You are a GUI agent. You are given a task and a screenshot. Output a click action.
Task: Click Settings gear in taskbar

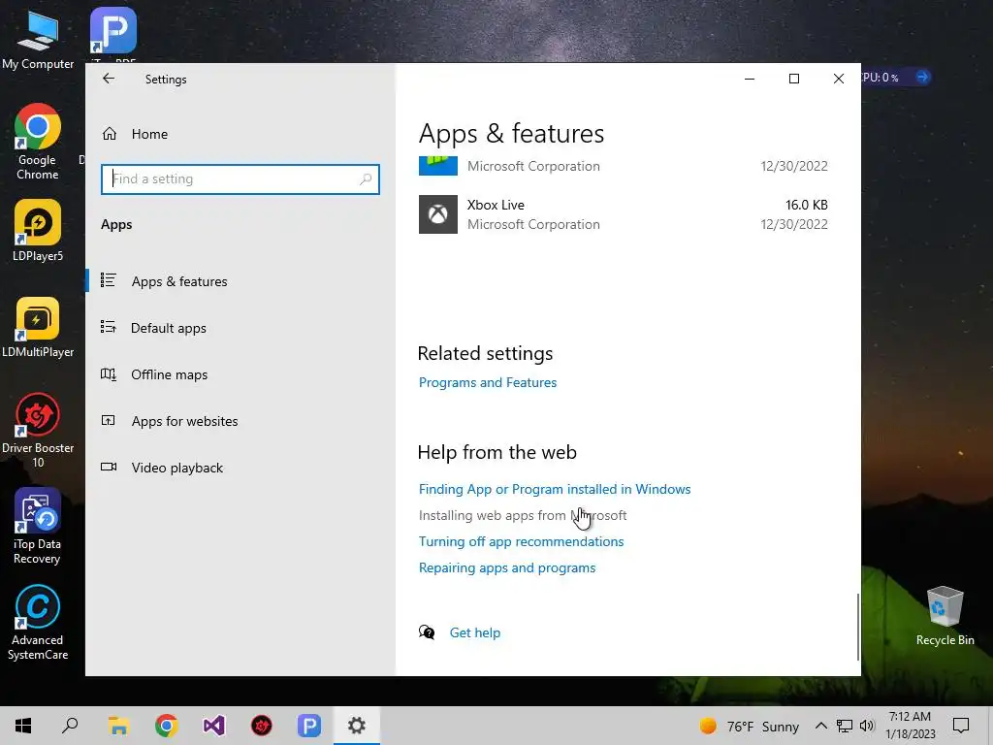(x=357, y=726)
